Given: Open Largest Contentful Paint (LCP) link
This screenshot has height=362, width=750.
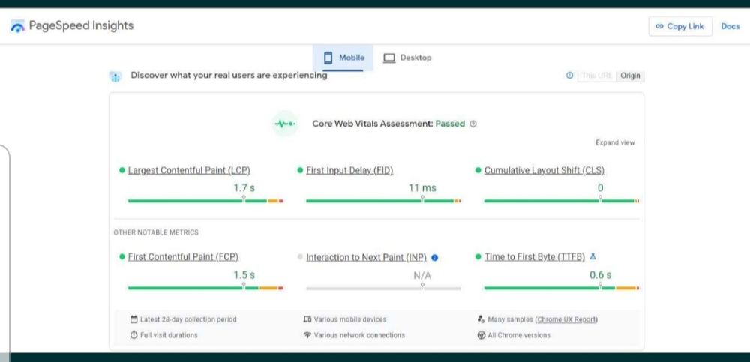Looking at the screenshot, I should [189, 170].
